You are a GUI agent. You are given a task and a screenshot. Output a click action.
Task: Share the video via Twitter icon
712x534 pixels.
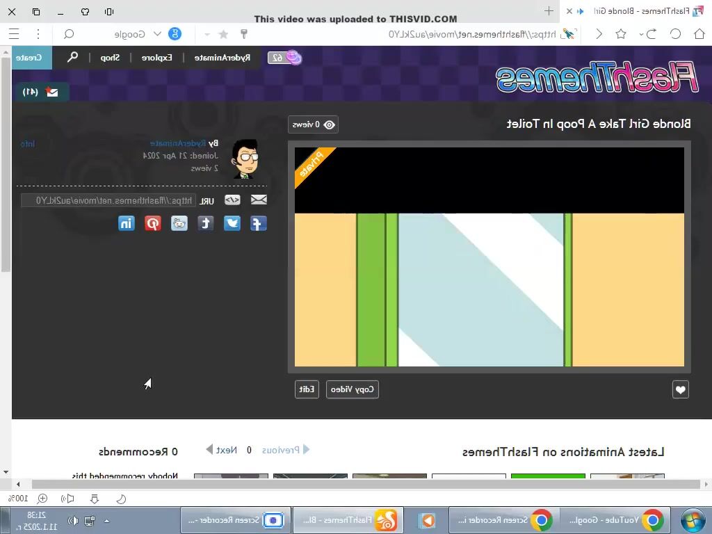pyautogui.click(x=232, y=223)
